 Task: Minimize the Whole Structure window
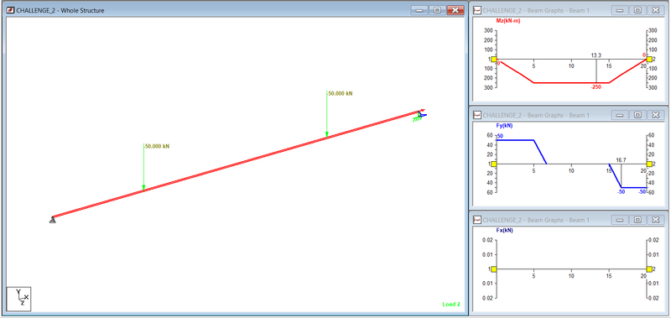[420, 10]
